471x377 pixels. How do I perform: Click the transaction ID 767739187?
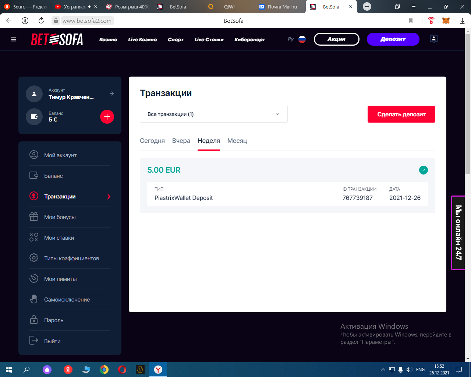[358, 198]
